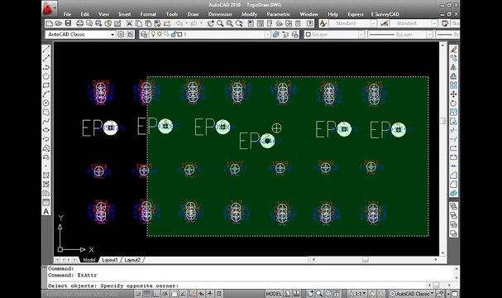Select the Explode modify tool

coord(453,193)
